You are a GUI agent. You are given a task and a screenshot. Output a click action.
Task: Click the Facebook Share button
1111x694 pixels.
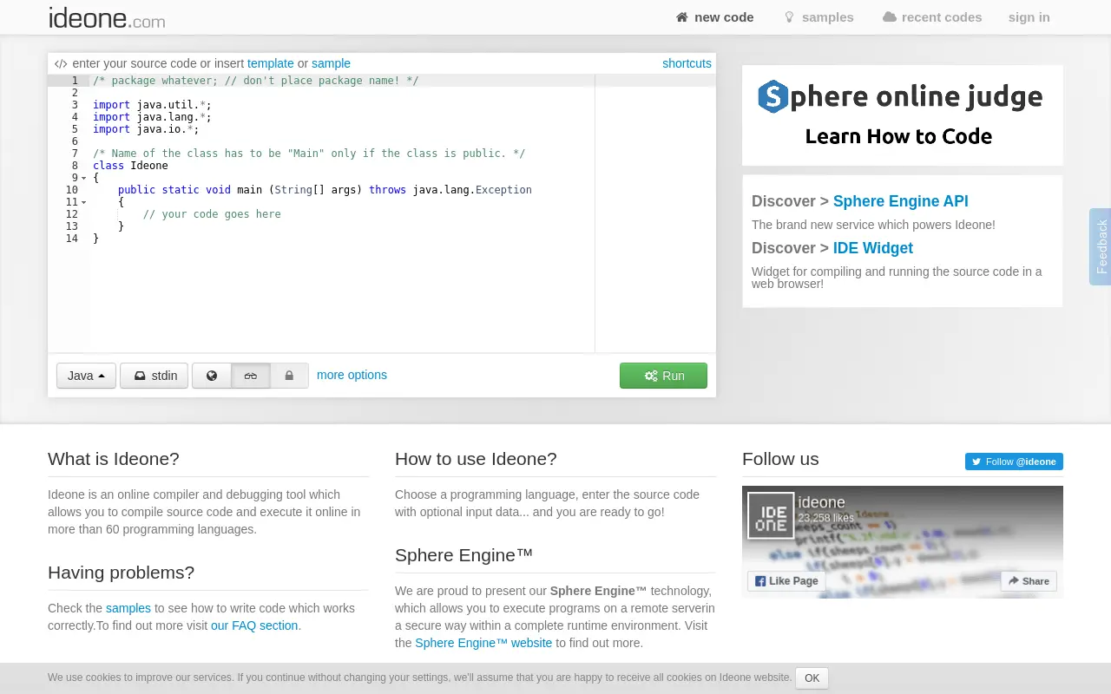pyautogui.click(x=1029, y=581)
